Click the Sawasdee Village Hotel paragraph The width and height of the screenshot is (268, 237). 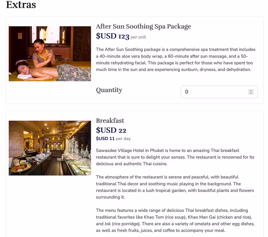click(x=175, y=157)
